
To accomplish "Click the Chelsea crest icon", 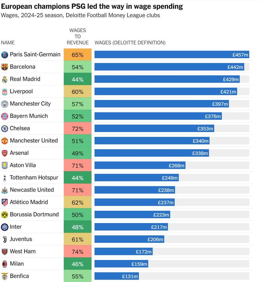I will tap(5, 128).
